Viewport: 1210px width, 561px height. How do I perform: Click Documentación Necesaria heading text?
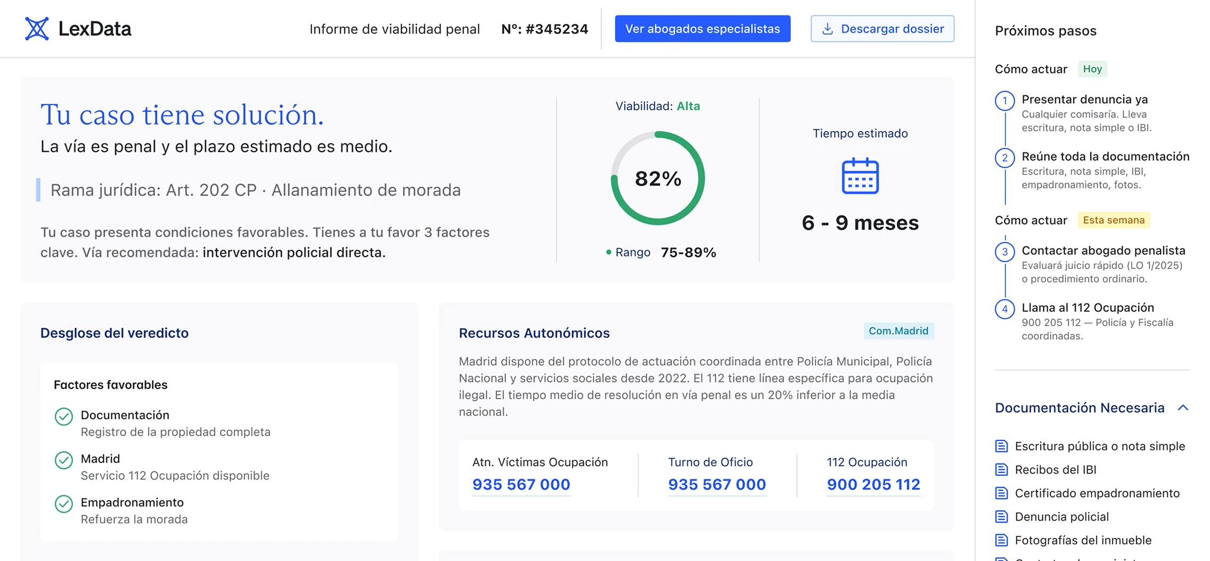[x=1080, y=408]
